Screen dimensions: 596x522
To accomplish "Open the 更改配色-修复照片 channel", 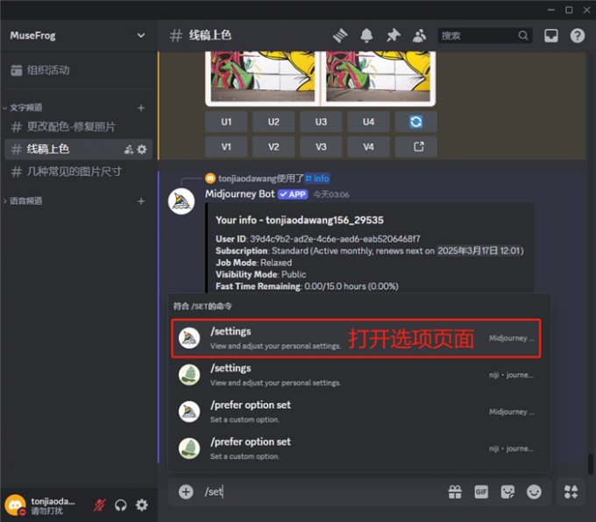I will pyautogui.click(x=79, y=126).
